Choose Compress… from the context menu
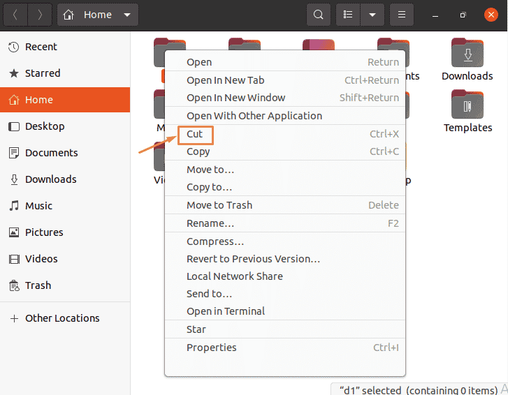This screenshot has height=395, width=508. click(x=285, y=241)
